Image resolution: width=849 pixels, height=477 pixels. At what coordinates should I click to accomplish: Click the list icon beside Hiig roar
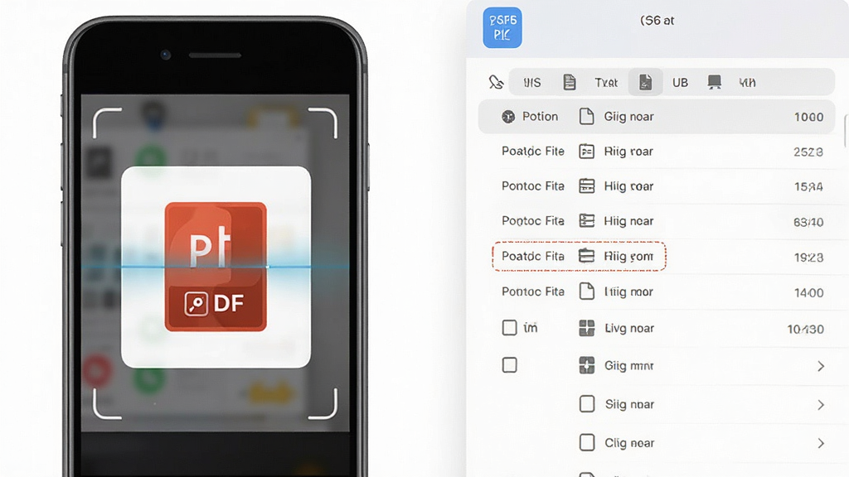pos(586,186)
